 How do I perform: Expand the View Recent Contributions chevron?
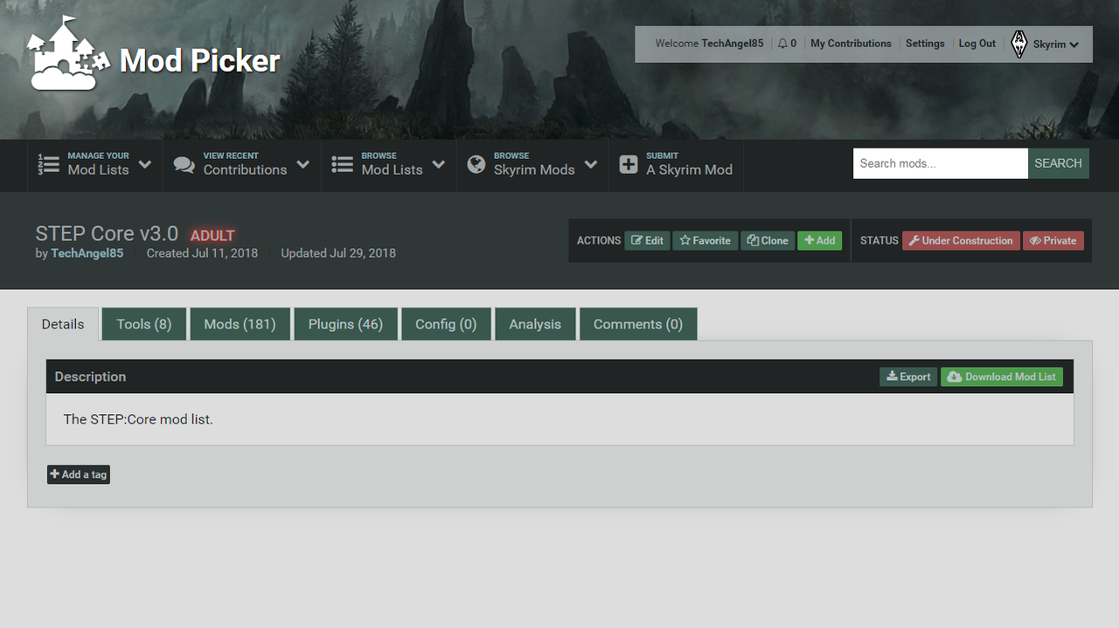point(302,164)
